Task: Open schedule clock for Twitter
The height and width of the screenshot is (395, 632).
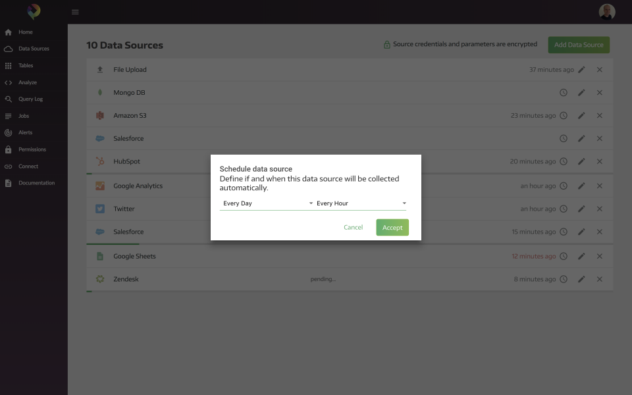Action: (564, 209)
